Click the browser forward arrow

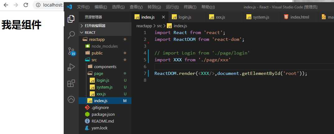pyautogui.click(x=16, y=5)
